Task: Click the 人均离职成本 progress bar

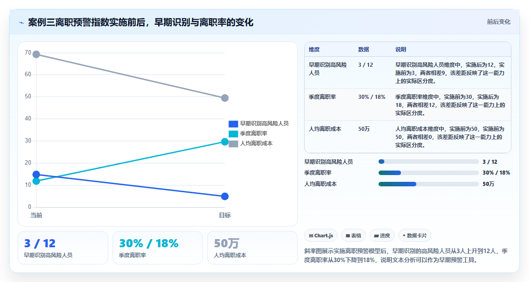Action: pos(429,184)
